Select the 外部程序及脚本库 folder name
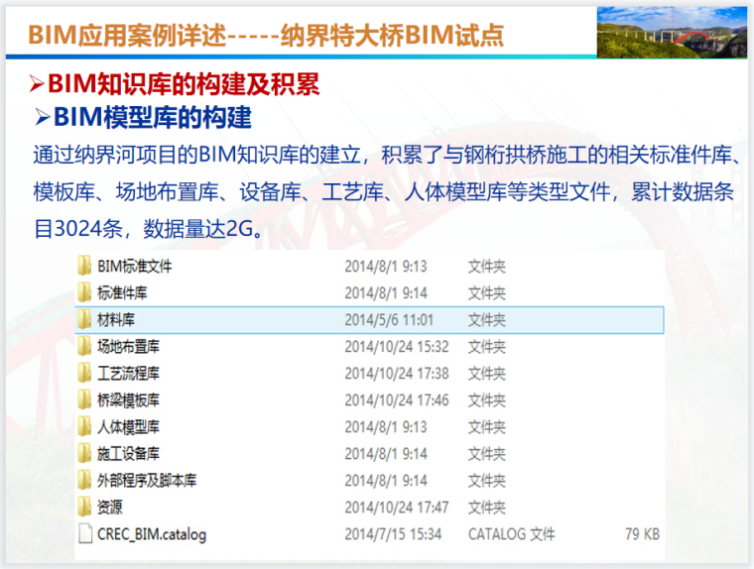Screen dimensions: 754x569 pos(146,481)
